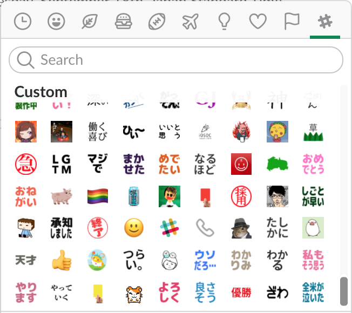
Task: Switch to Smileys & People category
Action: tap(56, 22)
